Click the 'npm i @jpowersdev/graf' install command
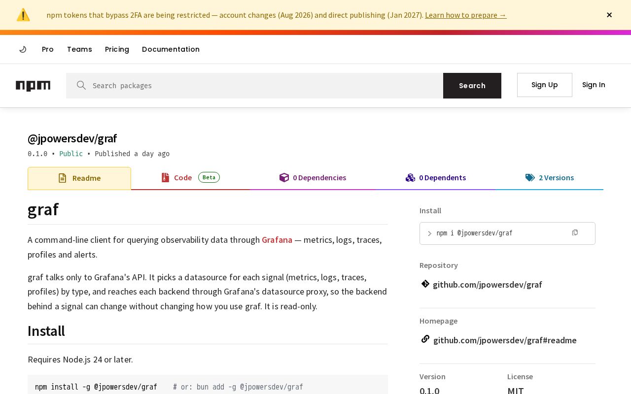 click(x=474, y=233)
